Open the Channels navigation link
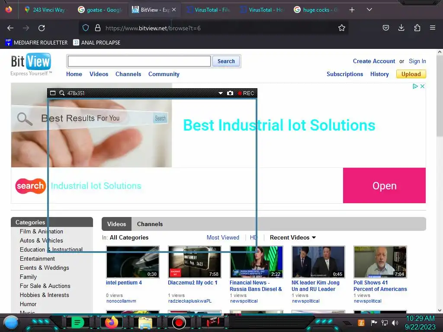 pos(128,74)
